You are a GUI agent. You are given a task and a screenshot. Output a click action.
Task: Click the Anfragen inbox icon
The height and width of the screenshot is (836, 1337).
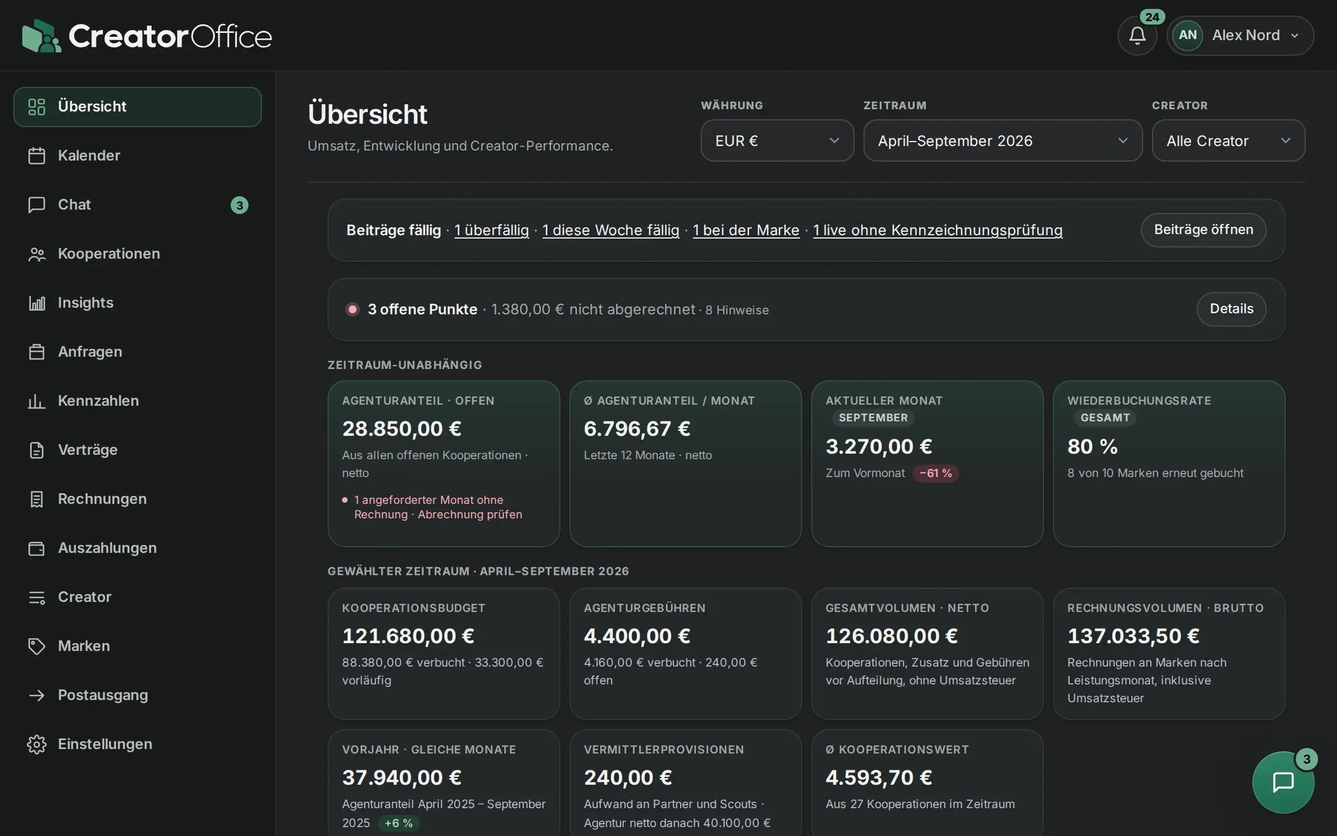point(37,352)
